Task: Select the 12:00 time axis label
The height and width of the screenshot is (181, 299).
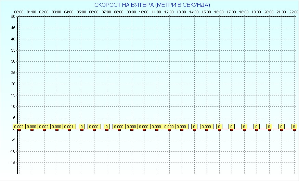Action: point(169,12)
